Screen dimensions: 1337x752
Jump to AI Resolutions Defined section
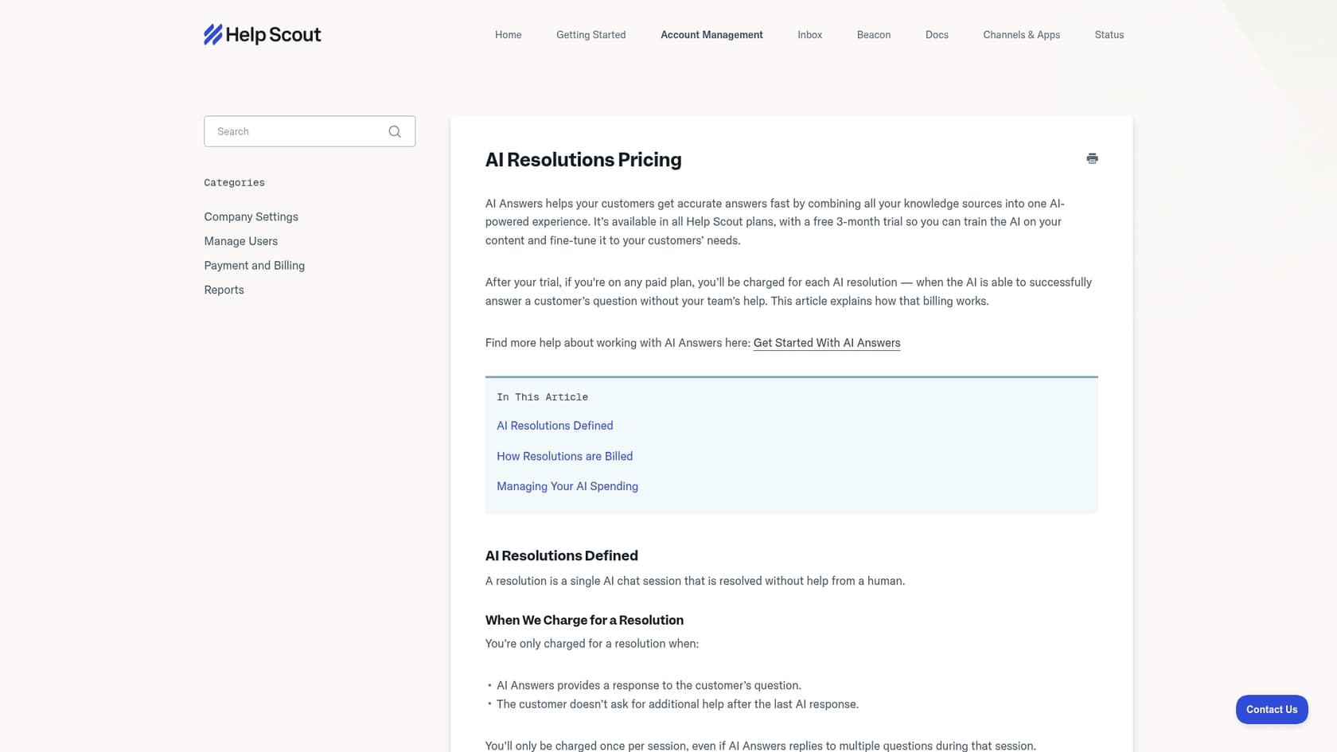tap(555, 426)
